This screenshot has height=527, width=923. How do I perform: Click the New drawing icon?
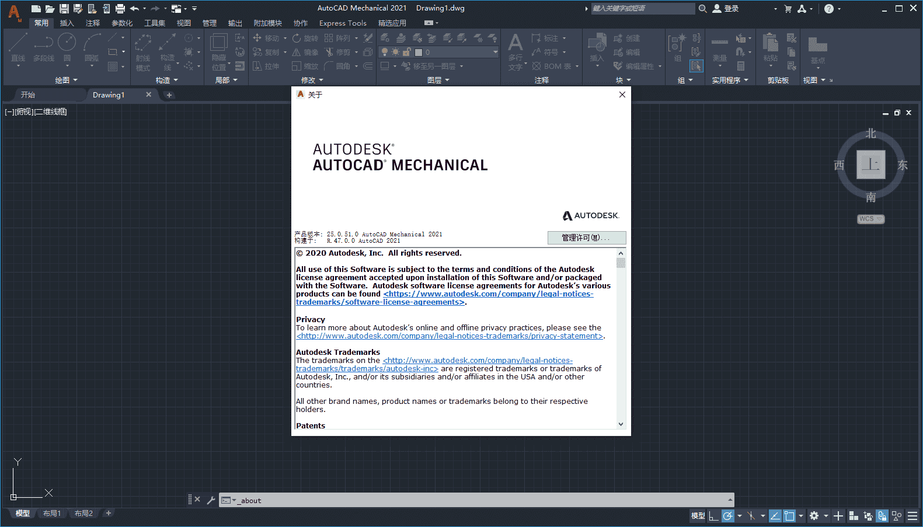tap(36, 9)
